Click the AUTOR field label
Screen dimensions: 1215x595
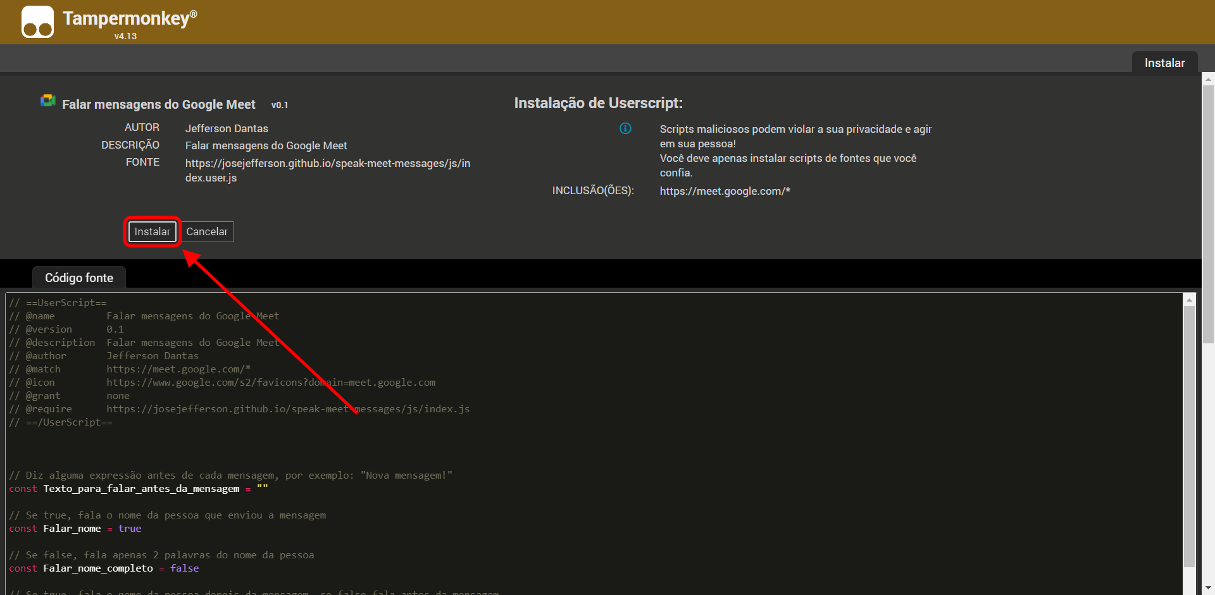142,128
